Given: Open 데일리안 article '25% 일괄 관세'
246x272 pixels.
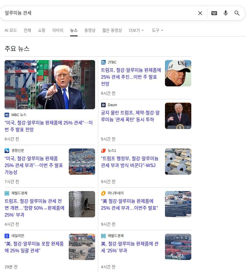Looking at the screenshot, I should click(34, 247).
